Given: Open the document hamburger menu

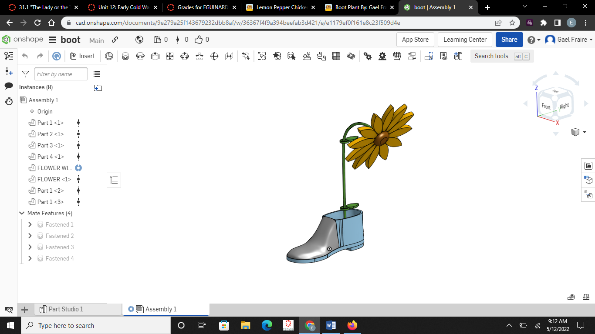Looking at the screenshot, I should [x=51, y=40].
